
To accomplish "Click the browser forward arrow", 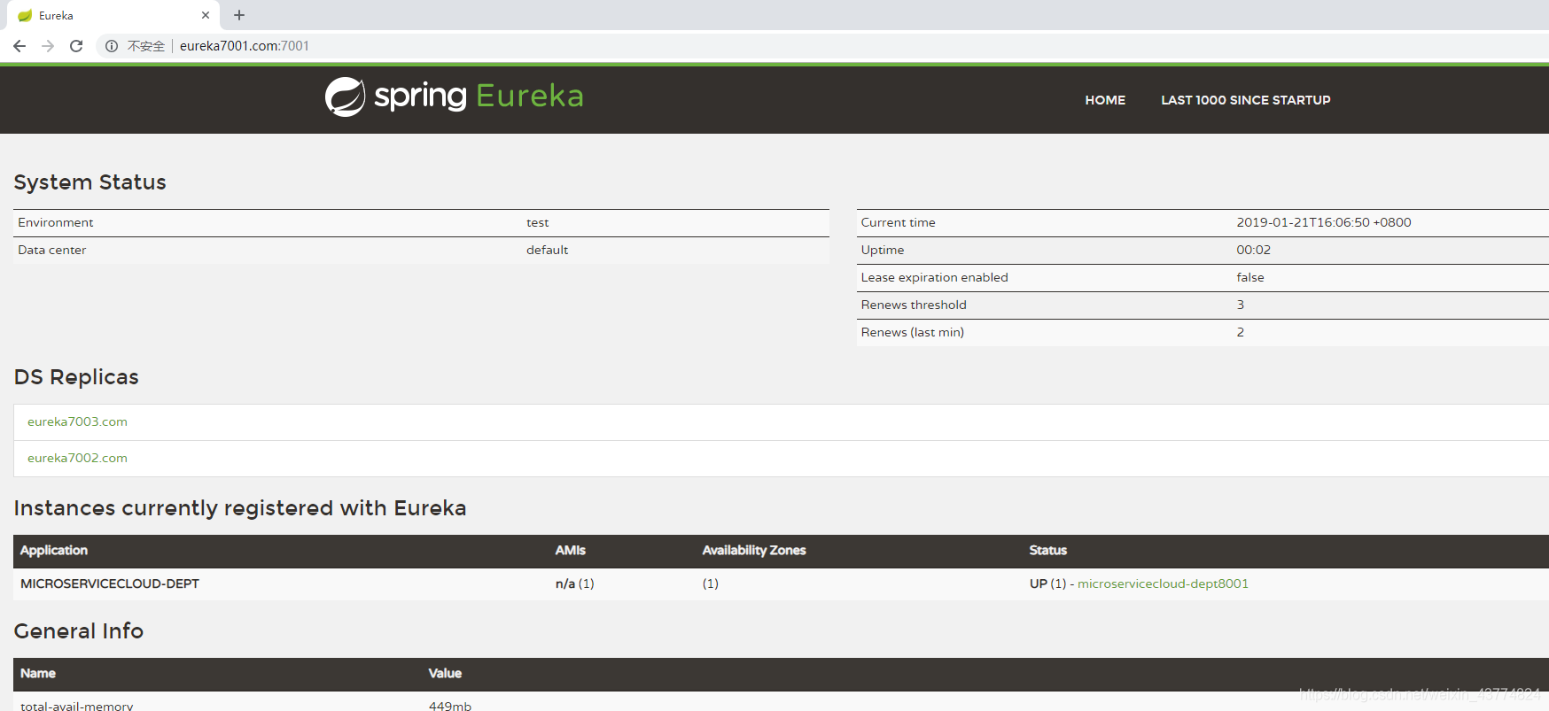I will pyautogui.click(x=48, y=46).
